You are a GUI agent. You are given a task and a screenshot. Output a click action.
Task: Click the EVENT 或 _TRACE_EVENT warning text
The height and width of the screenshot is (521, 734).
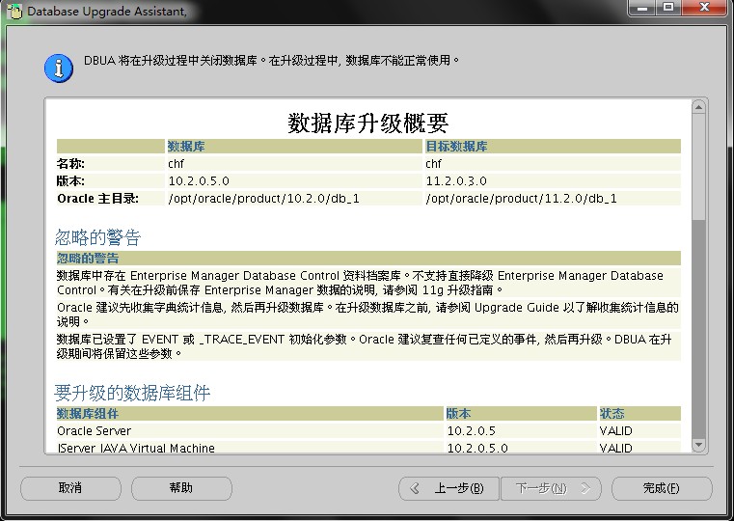point(368,346)
